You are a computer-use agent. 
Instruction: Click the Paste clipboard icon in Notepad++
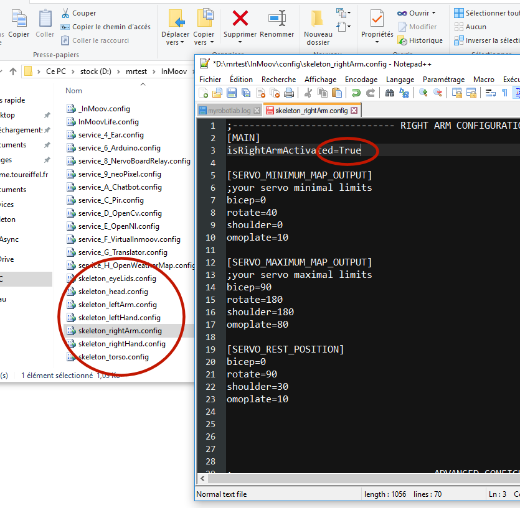click(x=337, y=93)
